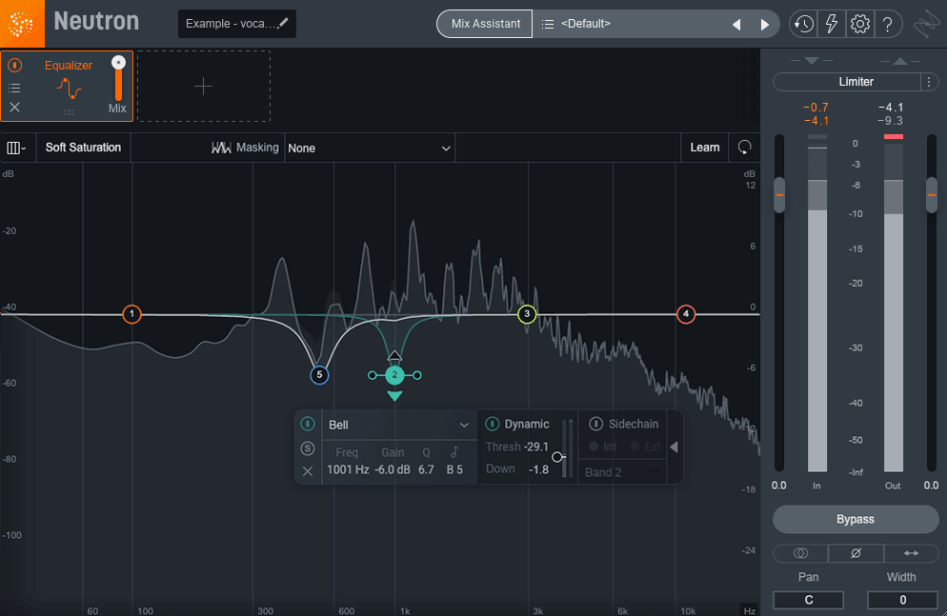The width and height of the screenshot is (947, 616).
Task: Select EQ band node 1
Action: coord(131,314)
